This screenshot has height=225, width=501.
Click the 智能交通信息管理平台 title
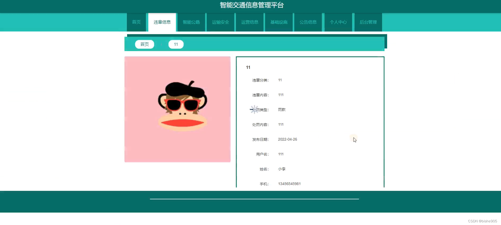tap(252, 5)
